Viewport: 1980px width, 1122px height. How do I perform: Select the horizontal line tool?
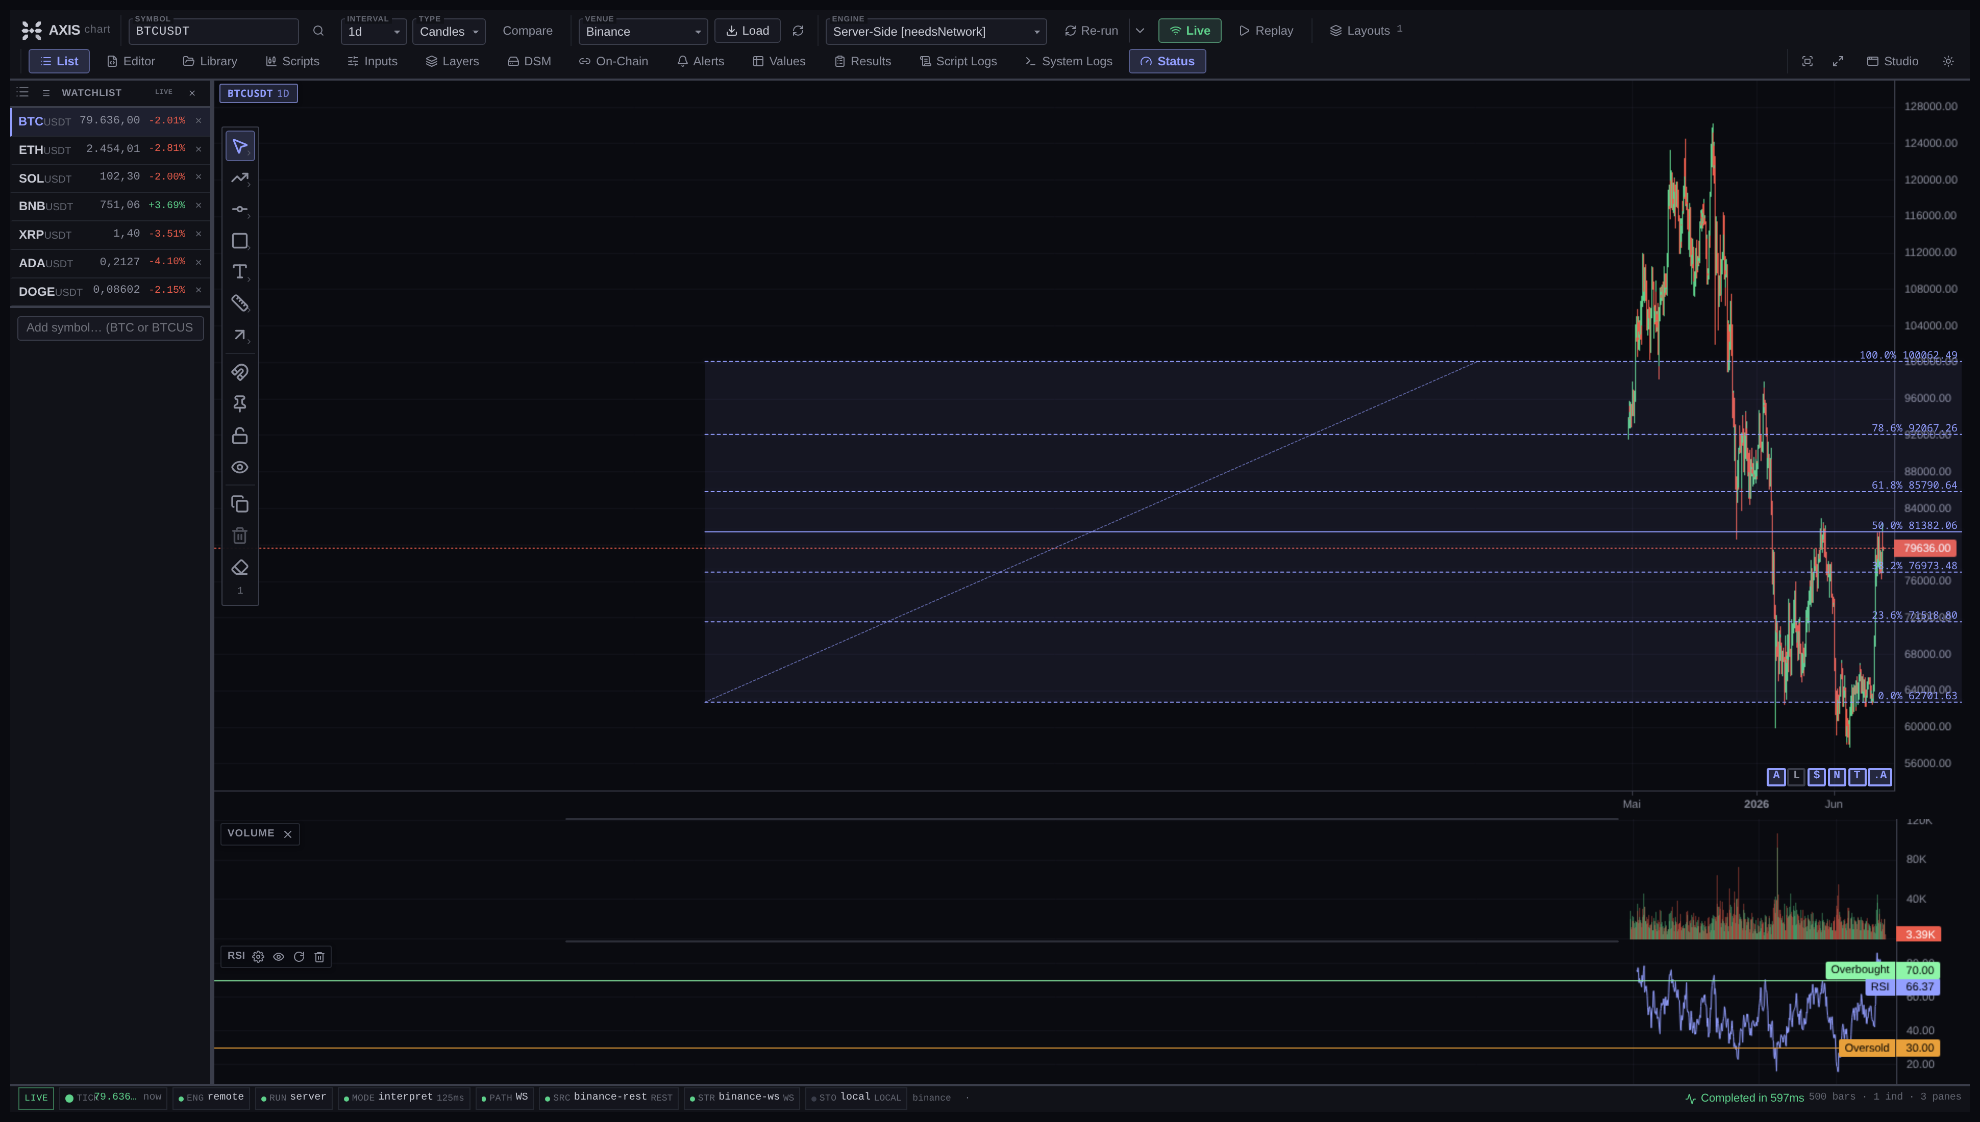pyautogui.click(x=240, y=210)
